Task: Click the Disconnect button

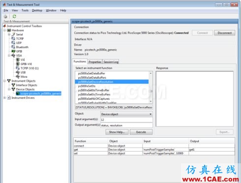Action: point(225,33)
